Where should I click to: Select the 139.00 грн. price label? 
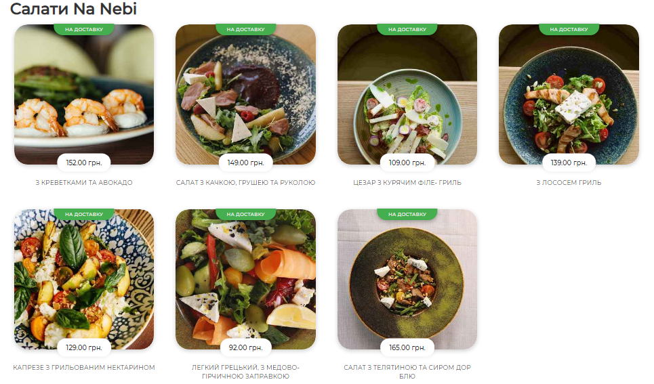(569, 163)
